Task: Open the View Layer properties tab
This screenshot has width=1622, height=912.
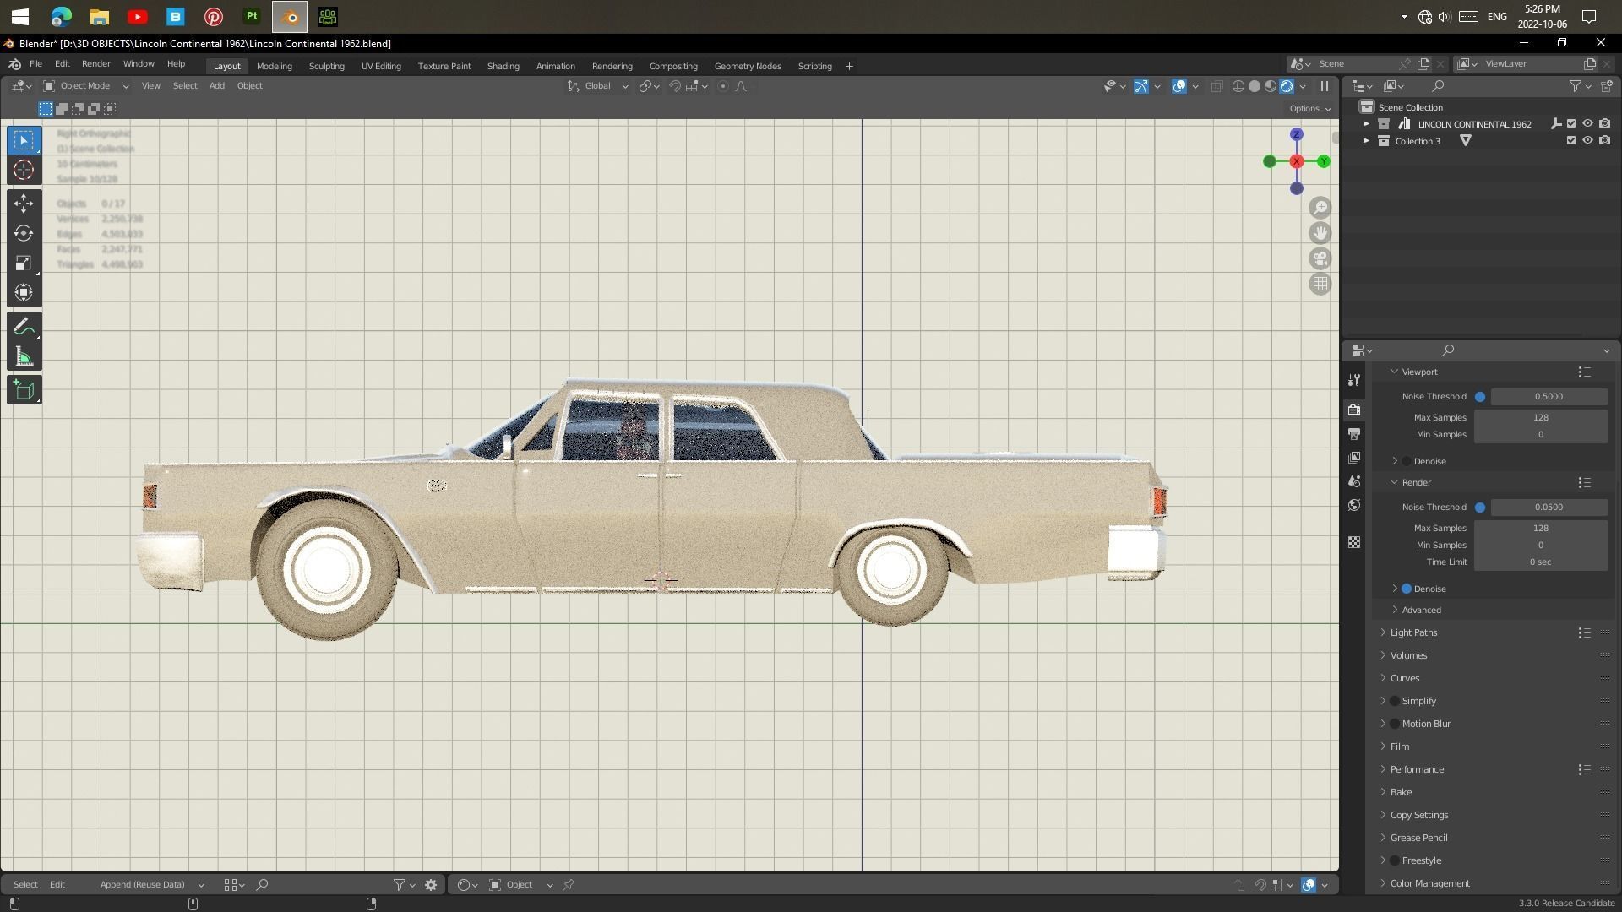Action: point(1354,457)
